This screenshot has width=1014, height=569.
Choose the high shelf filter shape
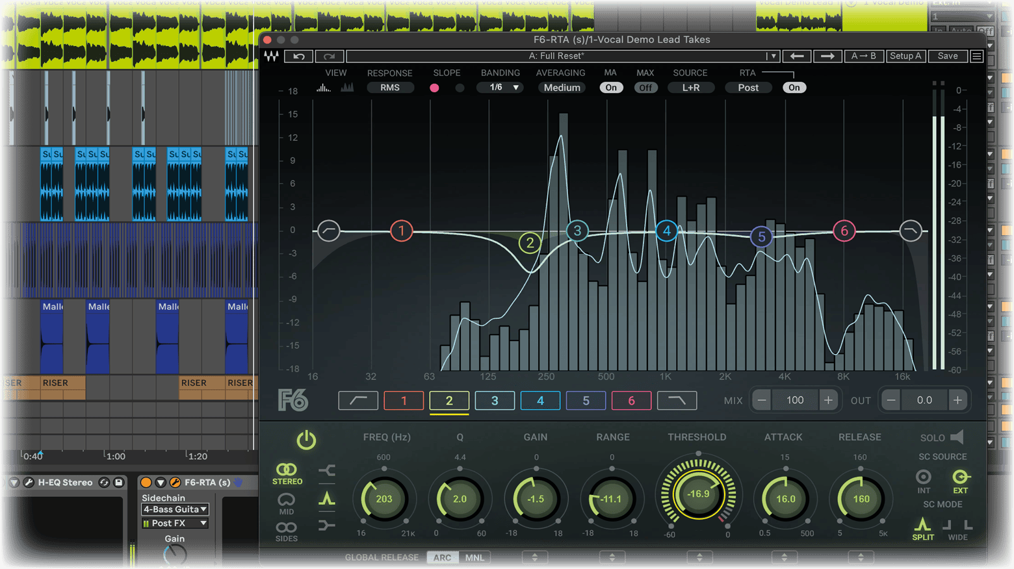[327, 525]
